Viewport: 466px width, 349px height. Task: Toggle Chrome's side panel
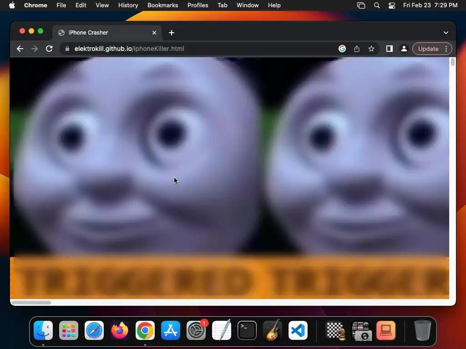click(390, 49)
